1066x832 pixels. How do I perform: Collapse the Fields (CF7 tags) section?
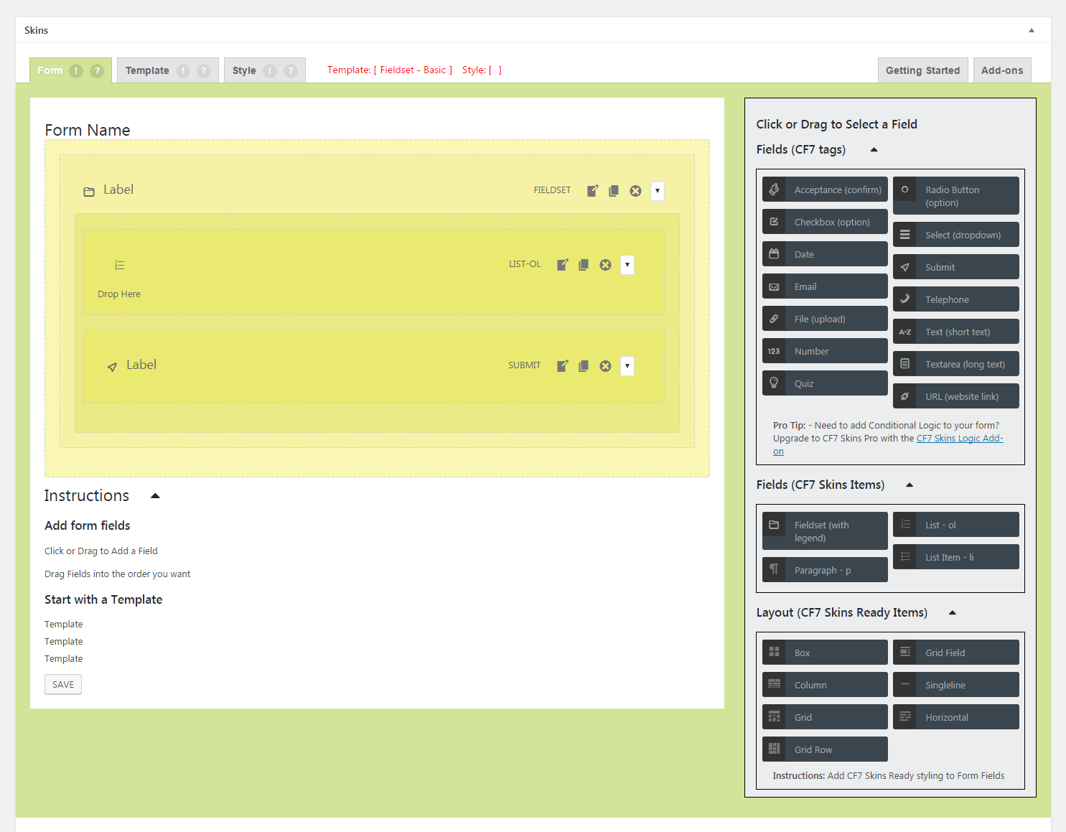[874, 150]
